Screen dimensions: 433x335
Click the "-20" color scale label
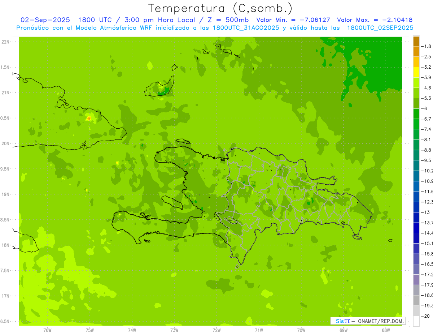(425, 316)
